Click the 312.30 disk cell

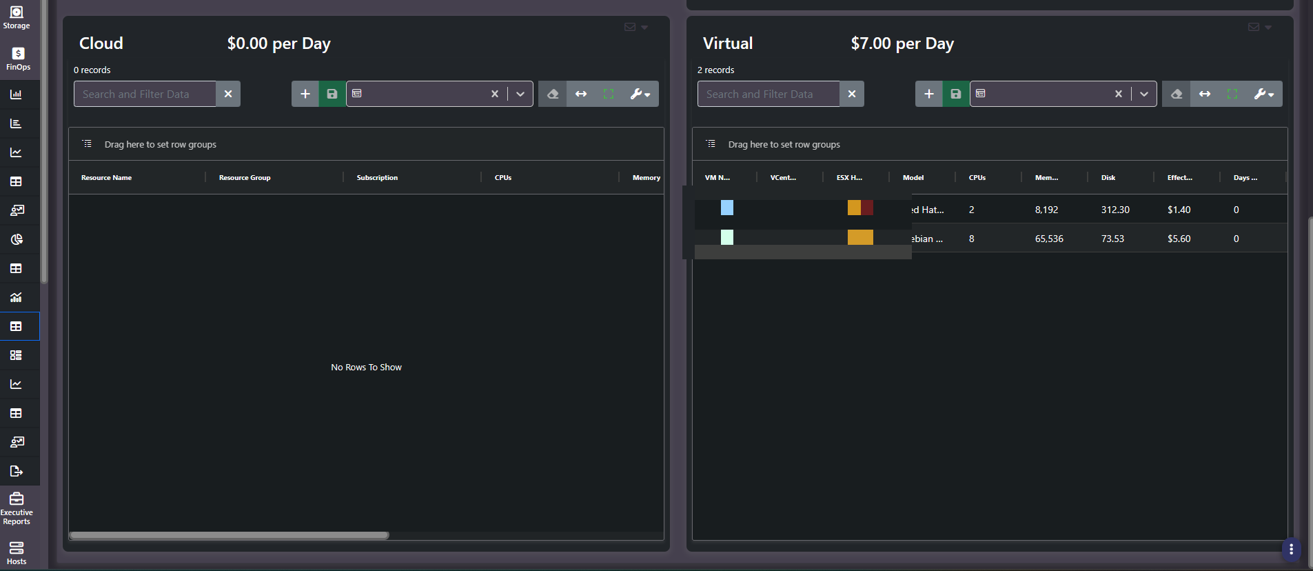pyautogui.click(x=1115, y=210)
